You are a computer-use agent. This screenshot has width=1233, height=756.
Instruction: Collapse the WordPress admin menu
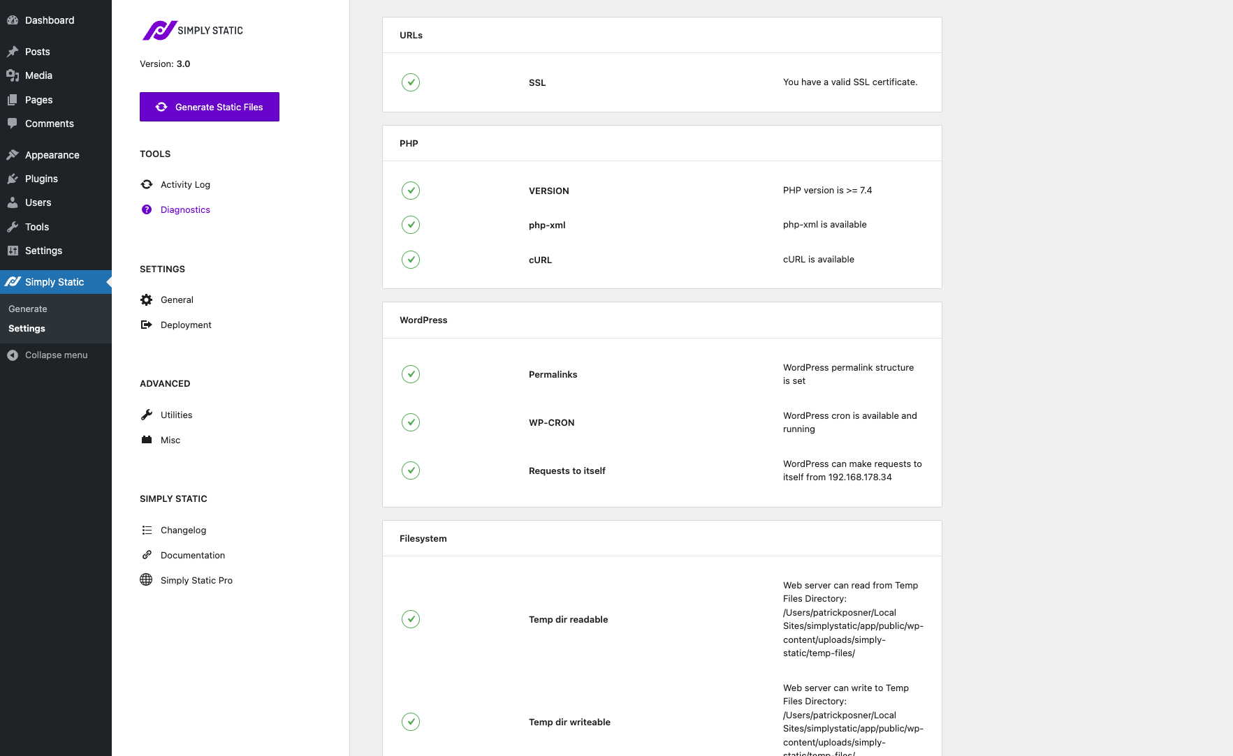[x=56, y=355]
